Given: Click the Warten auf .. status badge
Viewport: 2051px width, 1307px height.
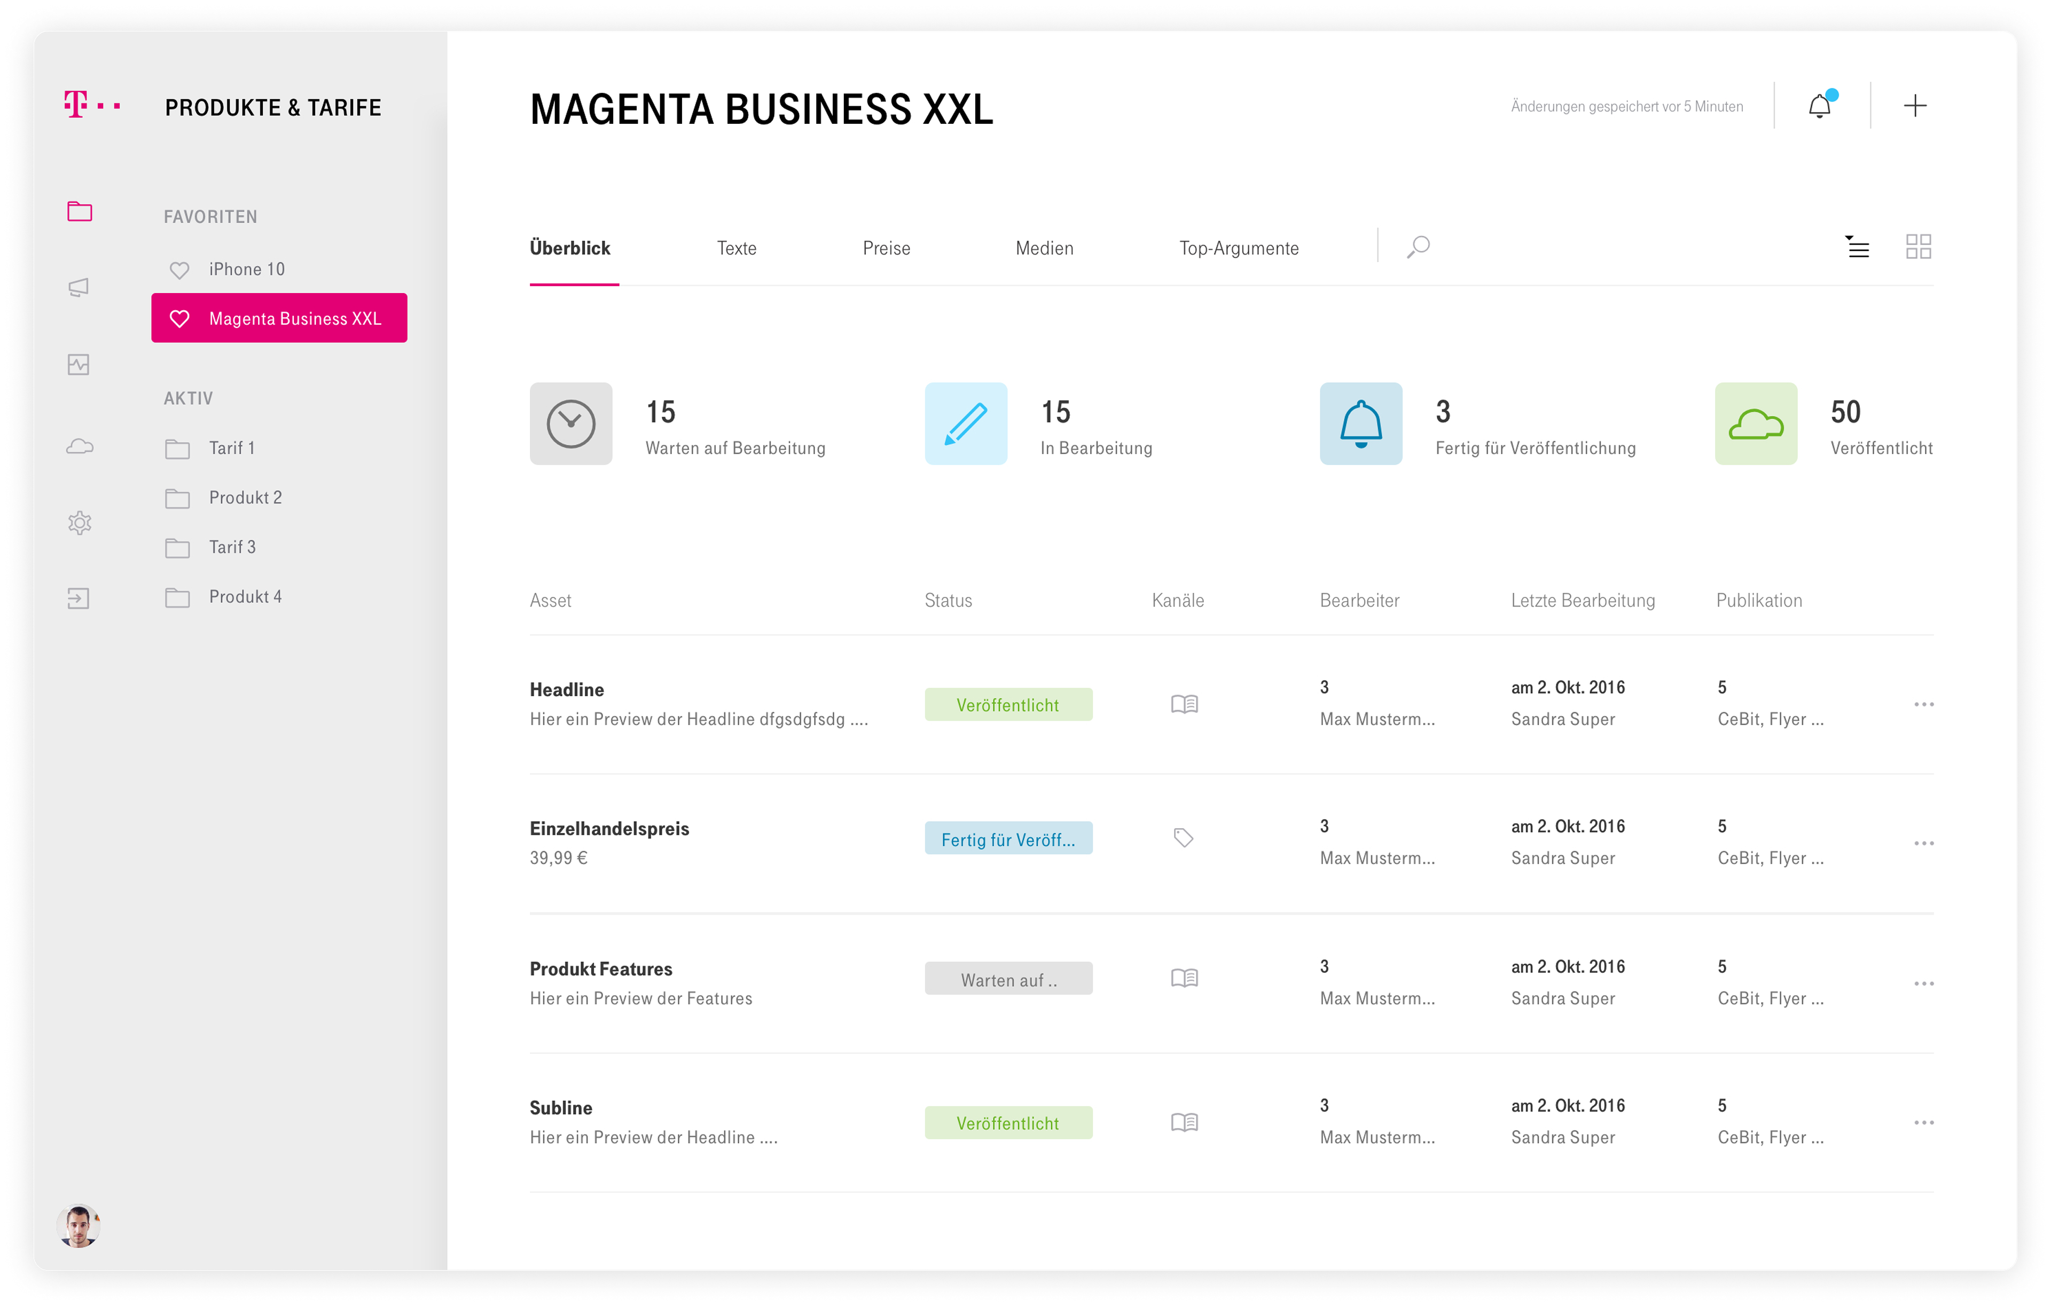Looking at the screenshot, I should click(x=1008, y=979).
